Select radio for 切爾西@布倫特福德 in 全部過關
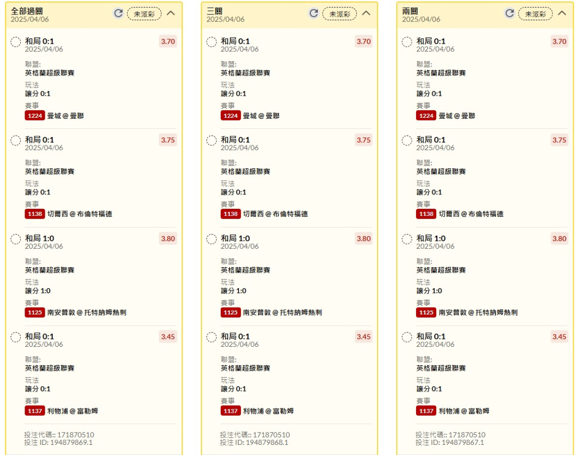 click(15, 141)
